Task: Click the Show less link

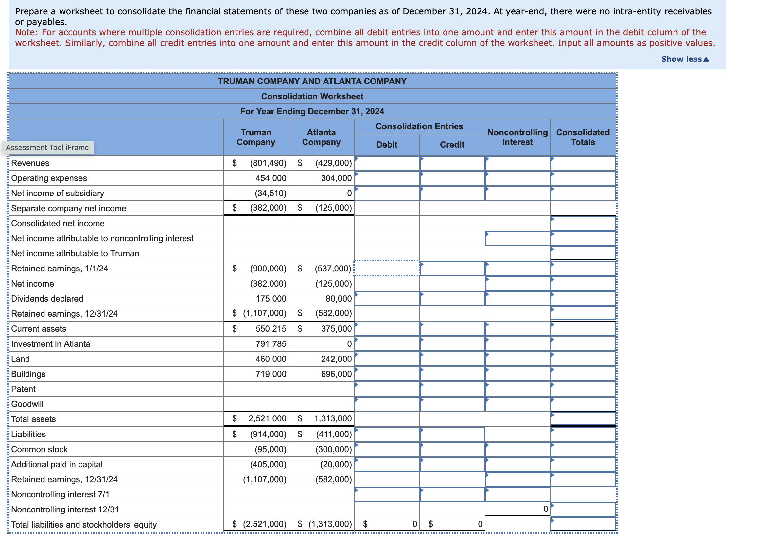Action: 681,59
